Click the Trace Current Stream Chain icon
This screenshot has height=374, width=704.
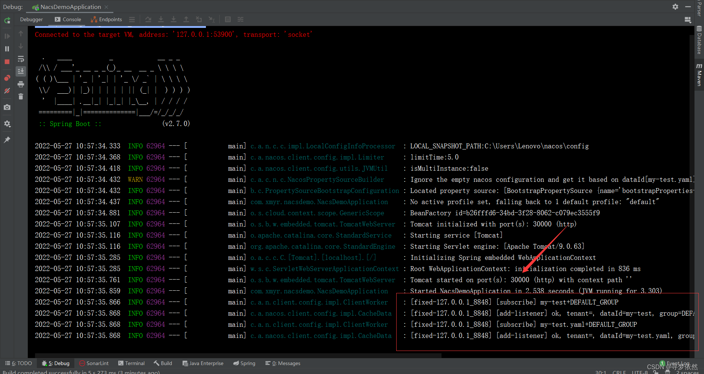(x=240, y=19)
